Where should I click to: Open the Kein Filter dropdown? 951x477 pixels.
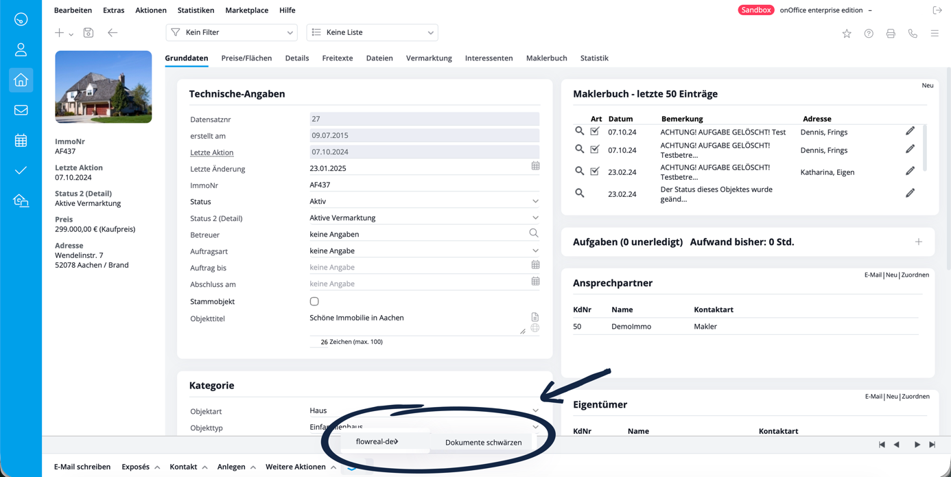(232, 32)
